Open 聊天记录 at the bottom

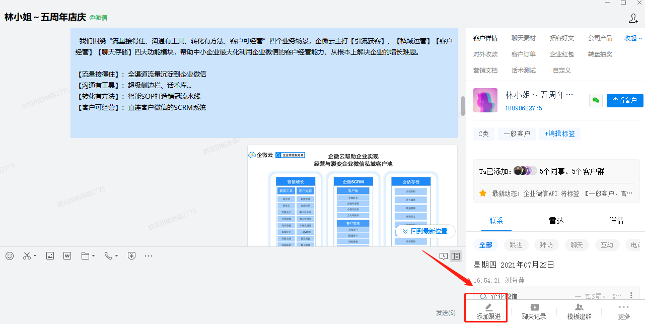pos(534,312)
